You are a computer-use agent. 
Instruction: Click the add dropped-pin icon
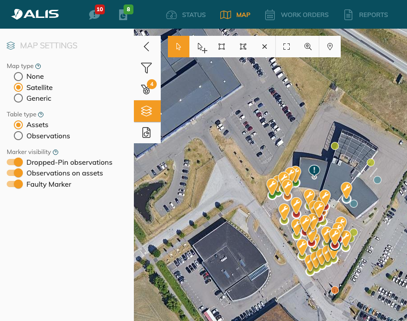point(330,47)
